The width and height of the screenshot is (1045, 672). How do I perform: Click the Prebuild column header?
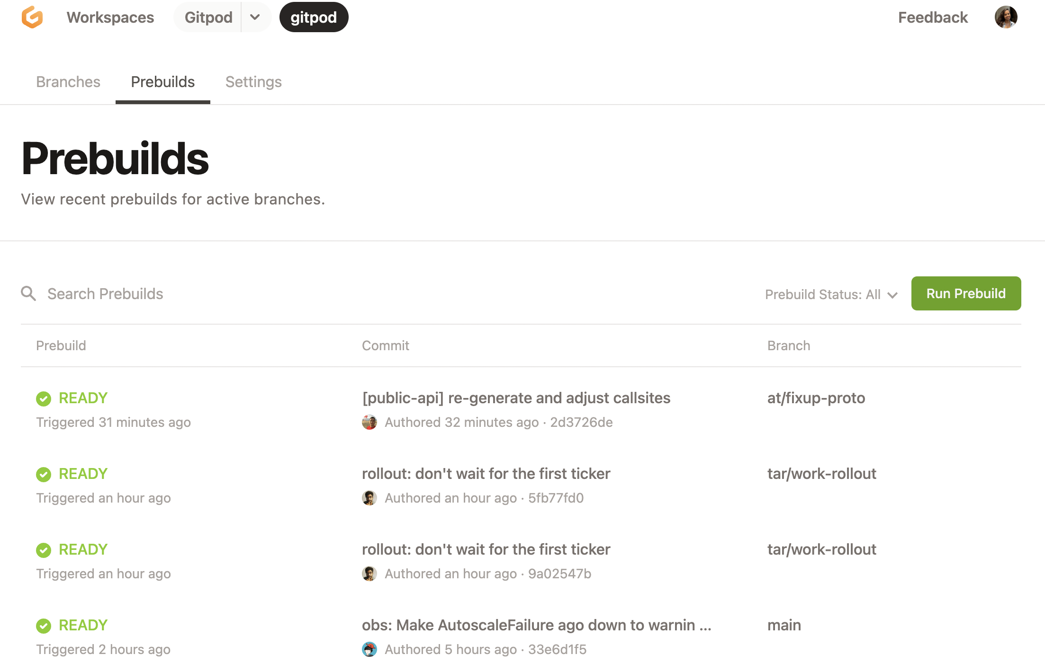pyautogui.click(x=61, y=345)
